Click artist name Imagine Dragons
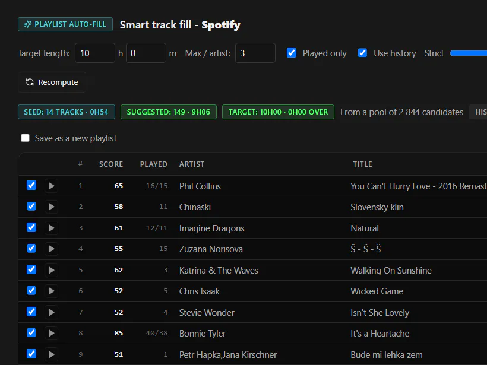Screen dimensions: 487x365 coord(212,228)
